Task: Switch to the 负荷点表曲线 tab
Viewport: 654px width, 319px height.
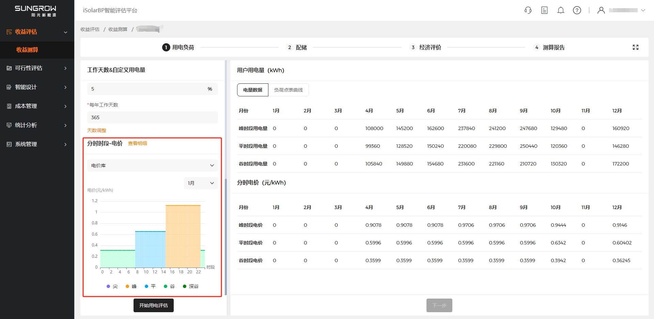Action: point(288,90)
